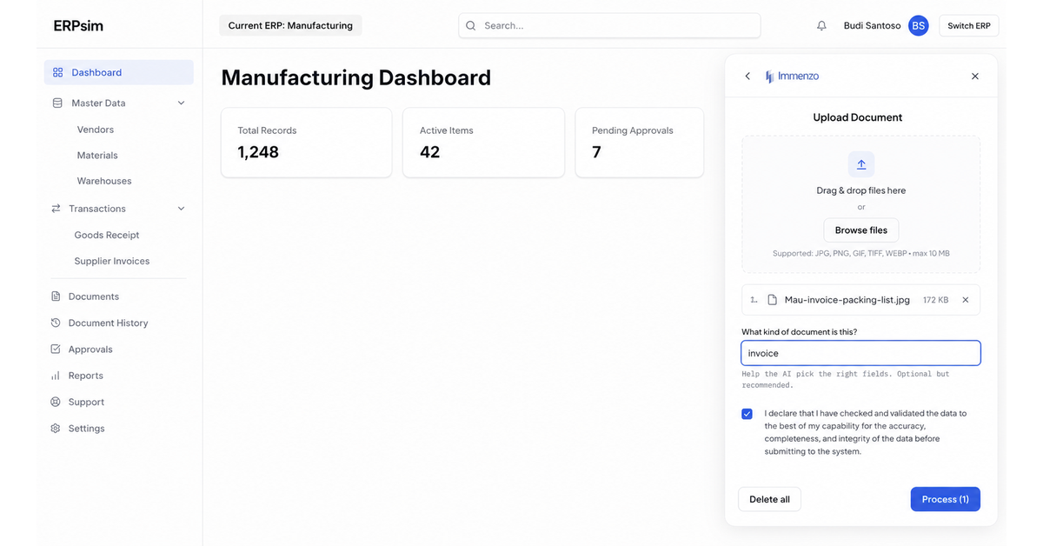Collapse the Transactions section chevron
This screenshot has width=1043, height=546.
[x=181, y=209]
